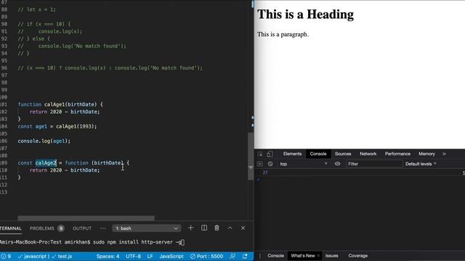Open the top JavaScript context dropdown
This screenshot has width=465, height=261.
point(304,164)
